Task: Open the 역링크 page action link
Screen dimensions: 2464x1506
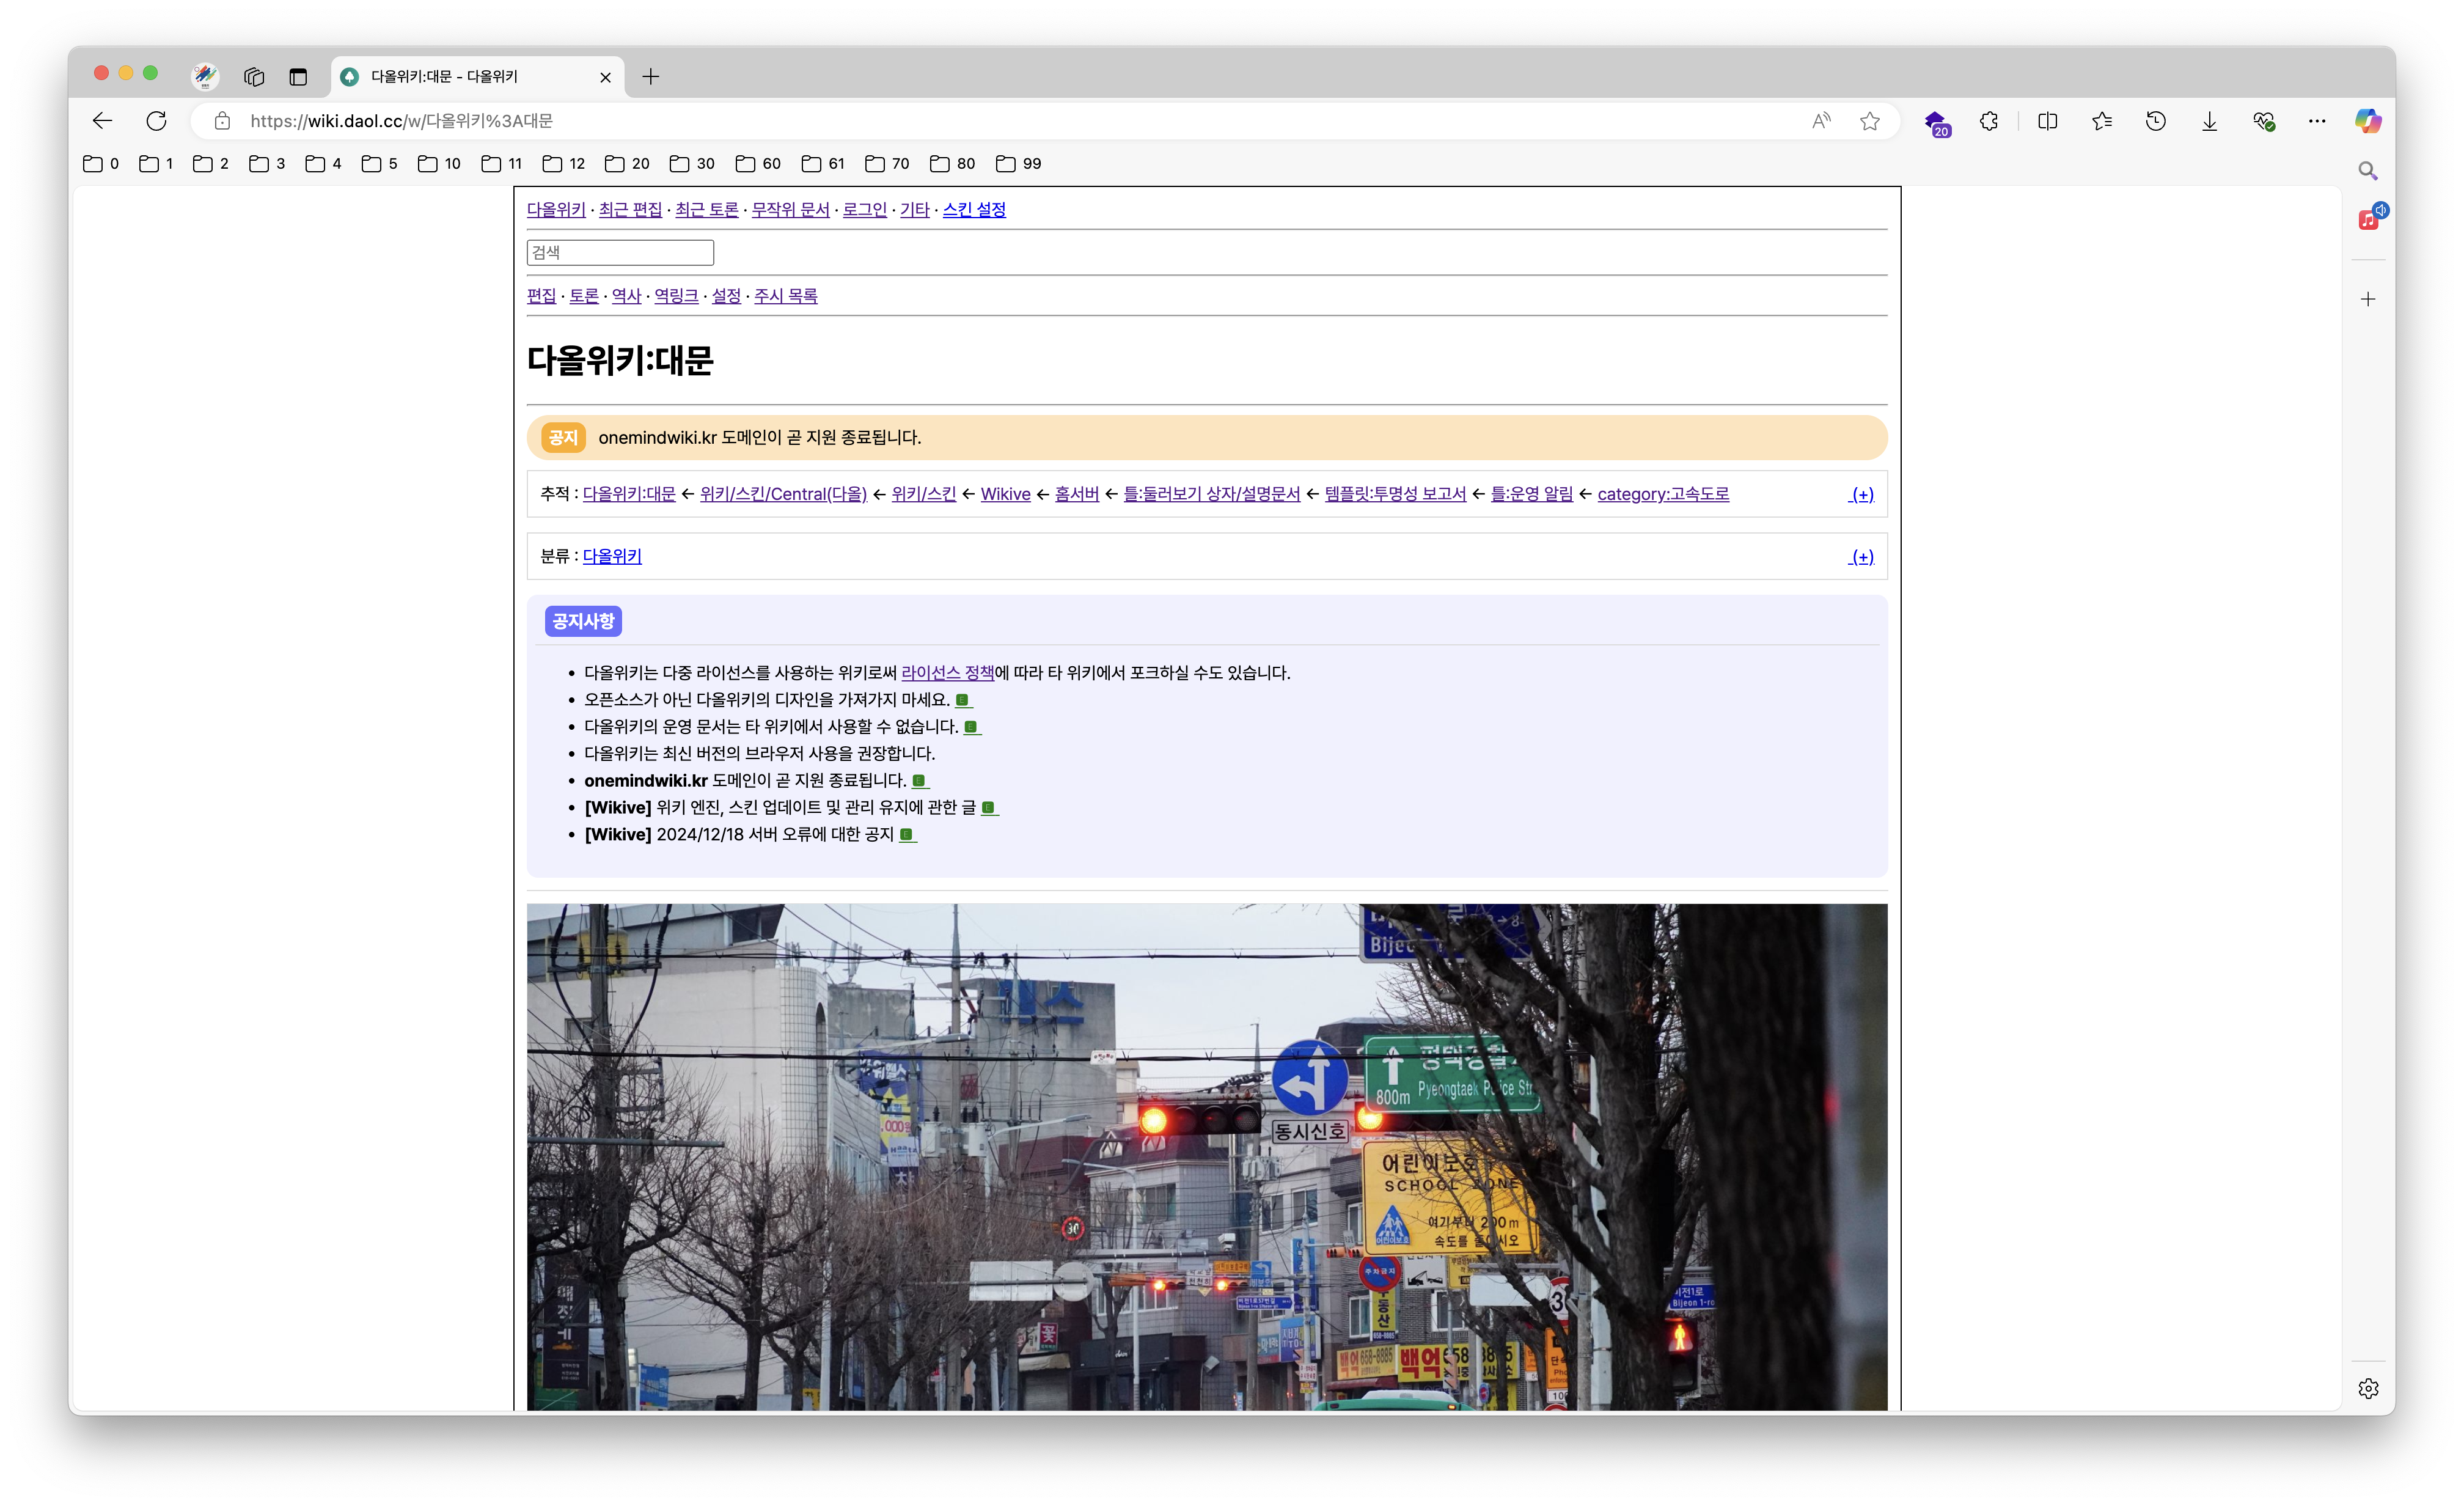Action: tap(676, 296)
